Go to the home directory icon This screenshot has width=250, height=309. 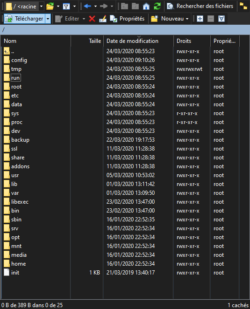146,6
